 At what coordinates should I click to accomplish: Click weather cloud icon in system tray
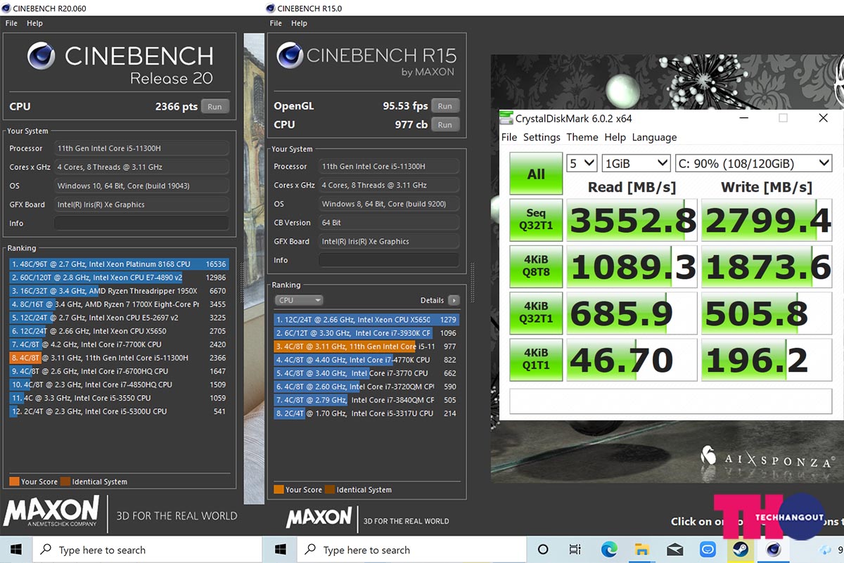pyautogui.click(x=825, y=550)
